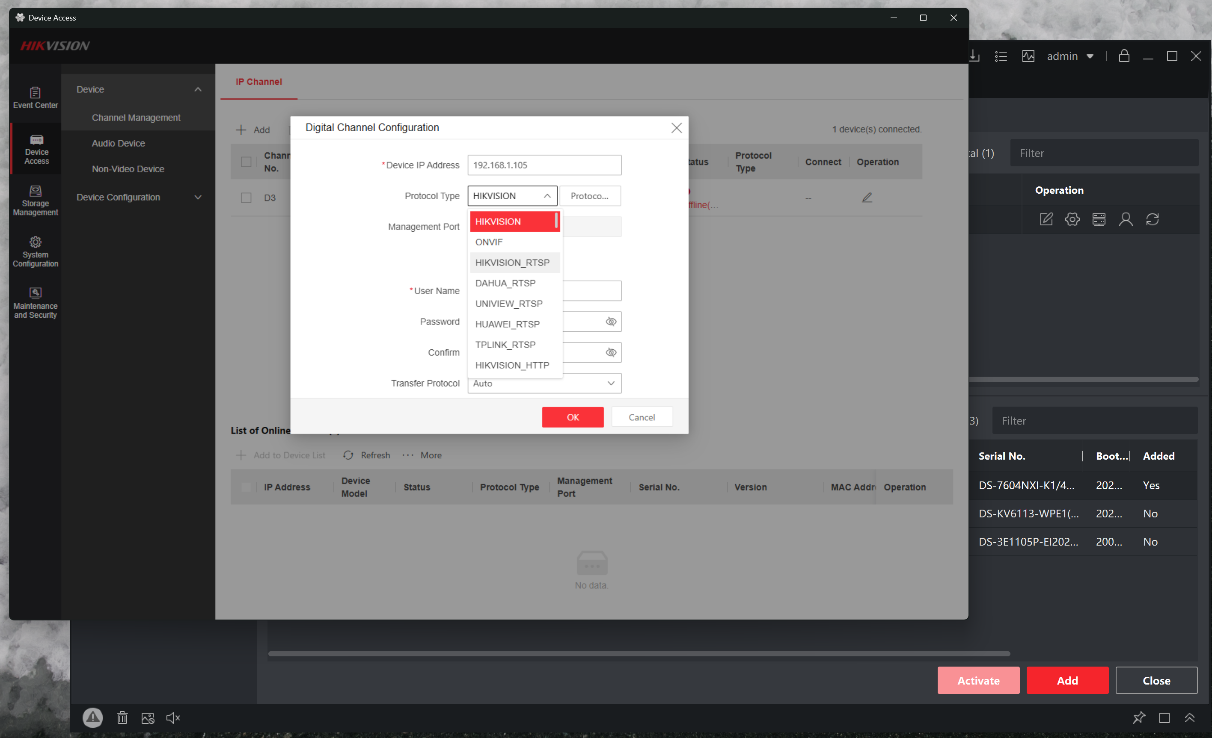Open Storage Management section
The image size is (1212, 738).
(x=36, y=201)
